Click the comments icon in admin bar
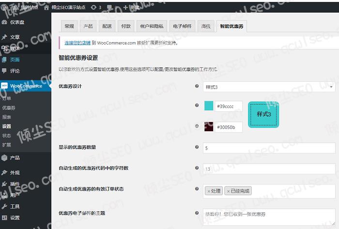The image size is (339, 229). pyautogui.click(x=110, y=8)
